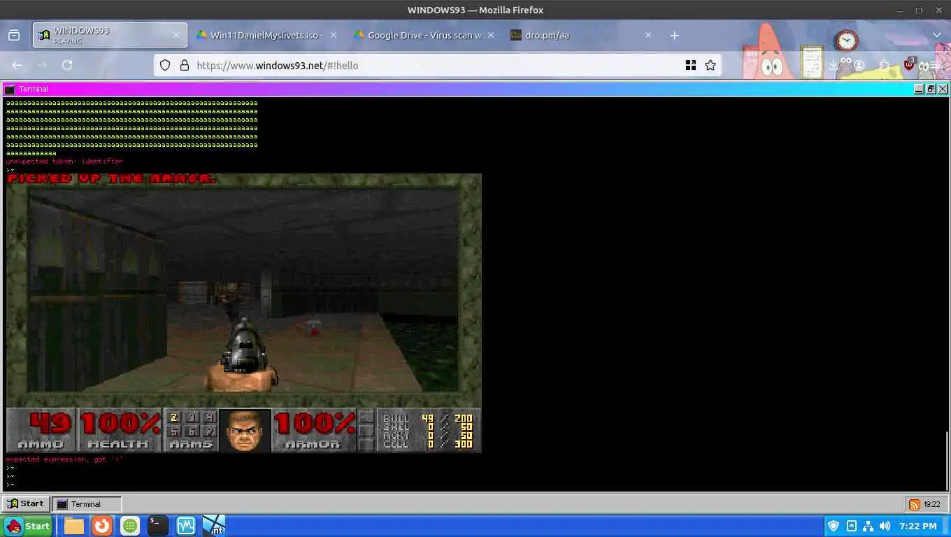Click the 'expected expression' error line
This screenshot has width=951, height=537.
tap(64, 459)
